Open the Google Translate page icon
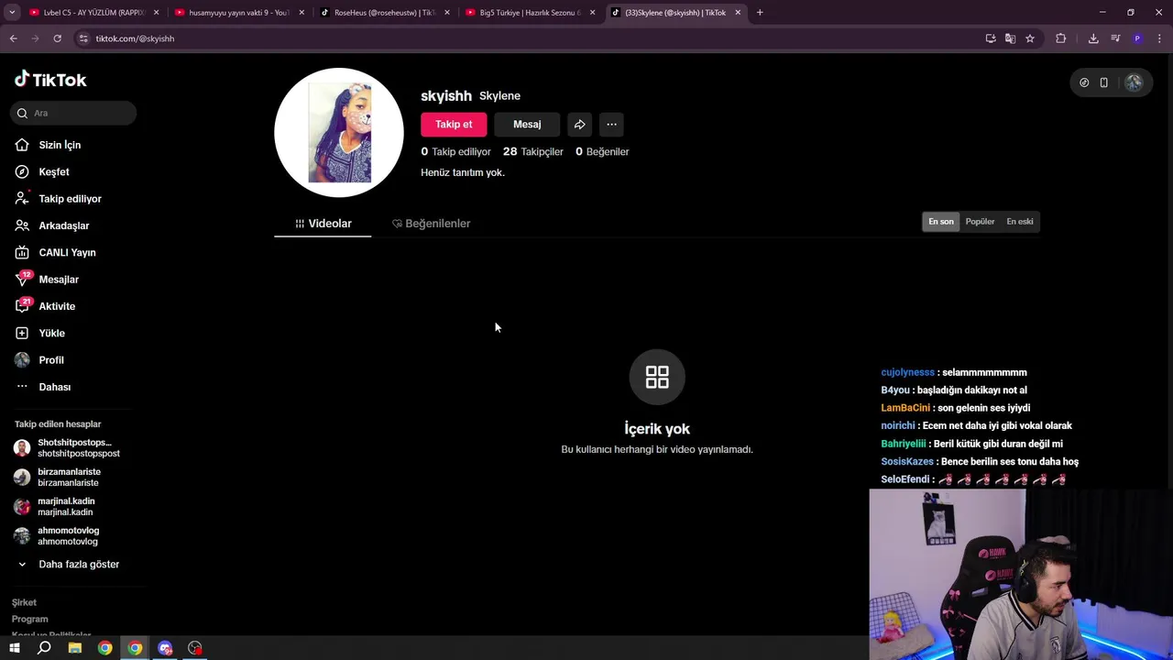Image resolution: width=1173 pixels, height=660 pixels. click(x=1010, y=38)
